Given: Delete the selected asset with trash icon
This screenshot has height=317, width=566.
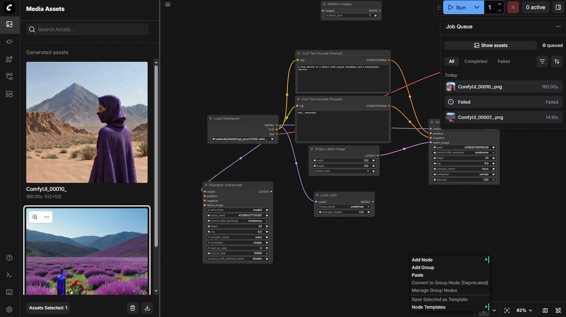Looking at the screenshot, I should click(x=133, y=308).
